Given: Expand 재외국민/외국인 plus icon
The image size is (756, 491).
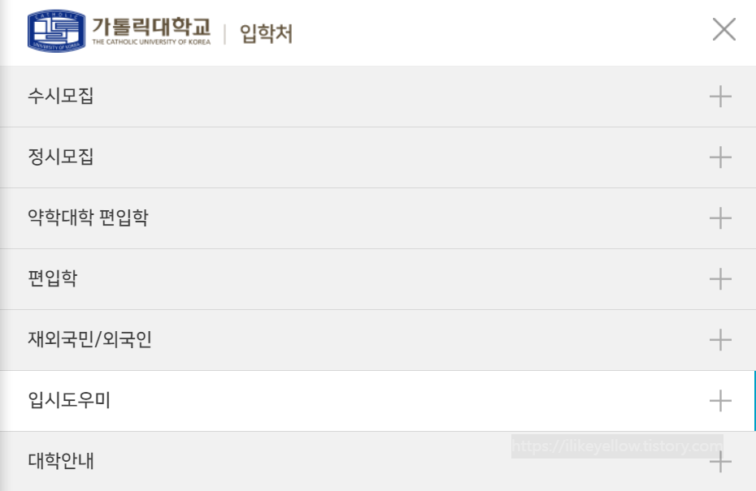Looking at the screenshot, I should pyautogui.click(x=720, y=340).
